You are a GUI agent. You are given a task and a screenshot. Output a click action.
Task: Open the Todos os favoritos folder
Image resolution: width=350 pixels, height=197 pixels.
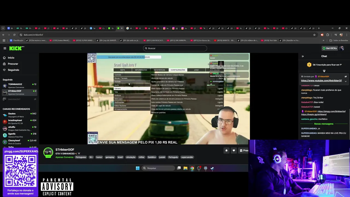coord(339,40)
